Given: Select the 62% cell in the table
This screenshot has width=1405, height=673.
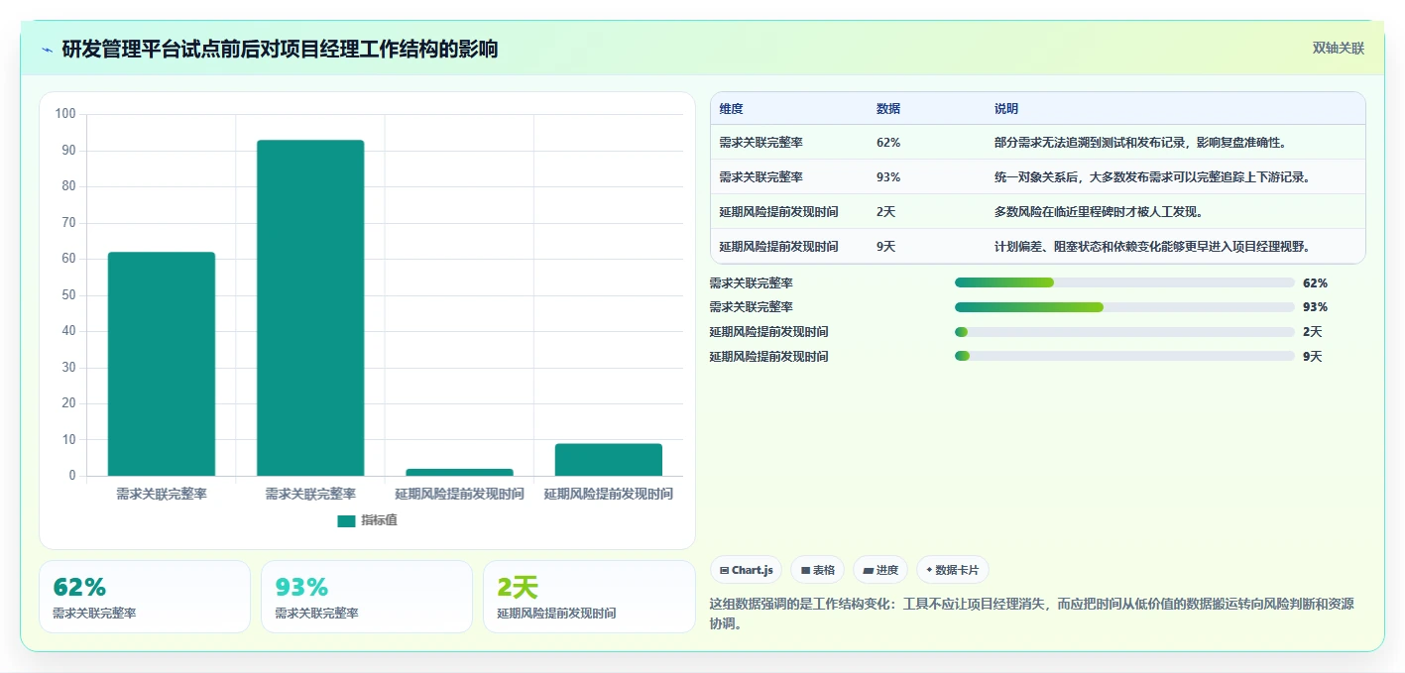Looking at the screenshot, I should 888,143.
